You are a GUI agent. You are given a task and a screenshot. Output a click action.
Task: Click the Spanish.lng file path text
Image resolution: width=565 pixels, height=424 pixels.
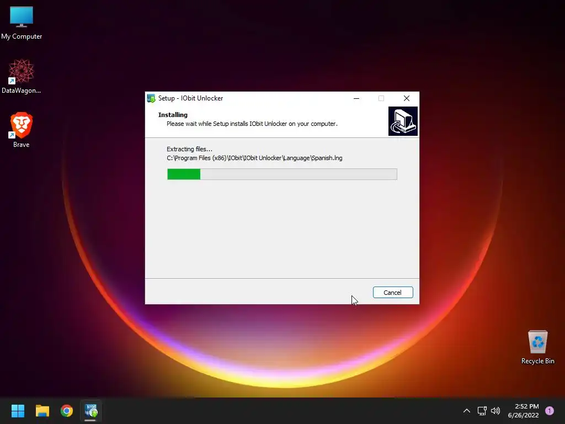coord(254,158)
